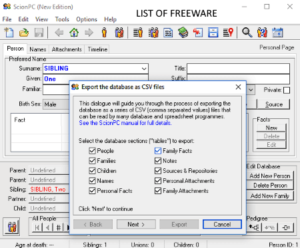Screen dimensions: 300x248
Task: Create a new database with the New icon
Action: (x=9, y=33)
